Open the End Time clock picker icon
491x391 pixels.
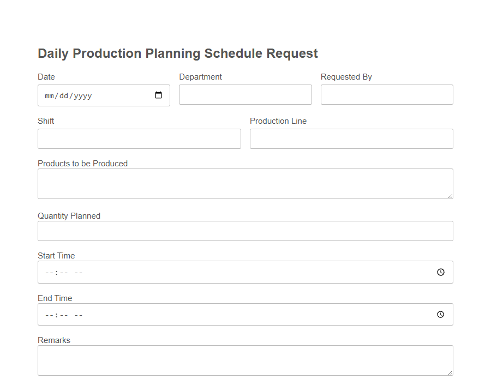coord(440,314)
